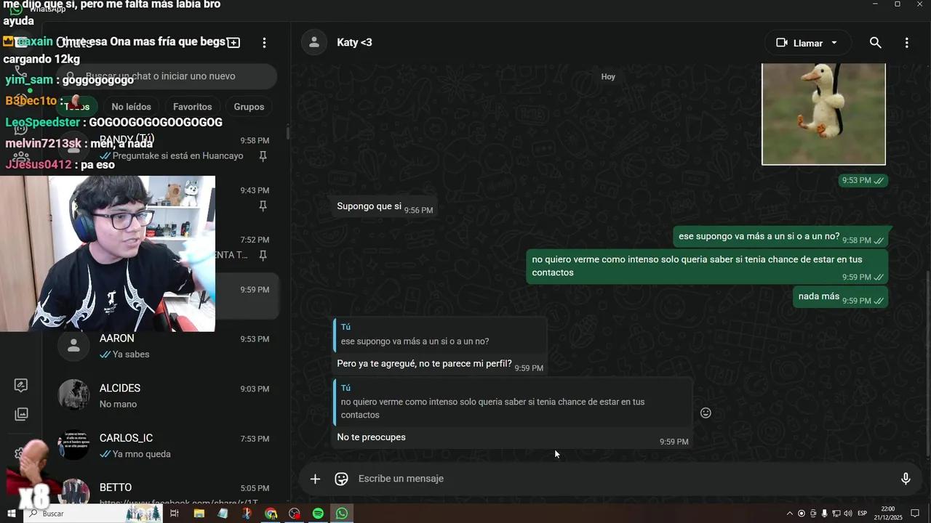931x523 pixels.
Task: Open Katy <3 contact profile picture
Action: coord(314,42)
